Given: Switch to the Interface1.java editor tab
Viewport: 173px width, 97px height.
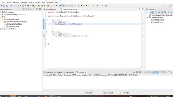Looking at the screenshot, I should [50, 9].
